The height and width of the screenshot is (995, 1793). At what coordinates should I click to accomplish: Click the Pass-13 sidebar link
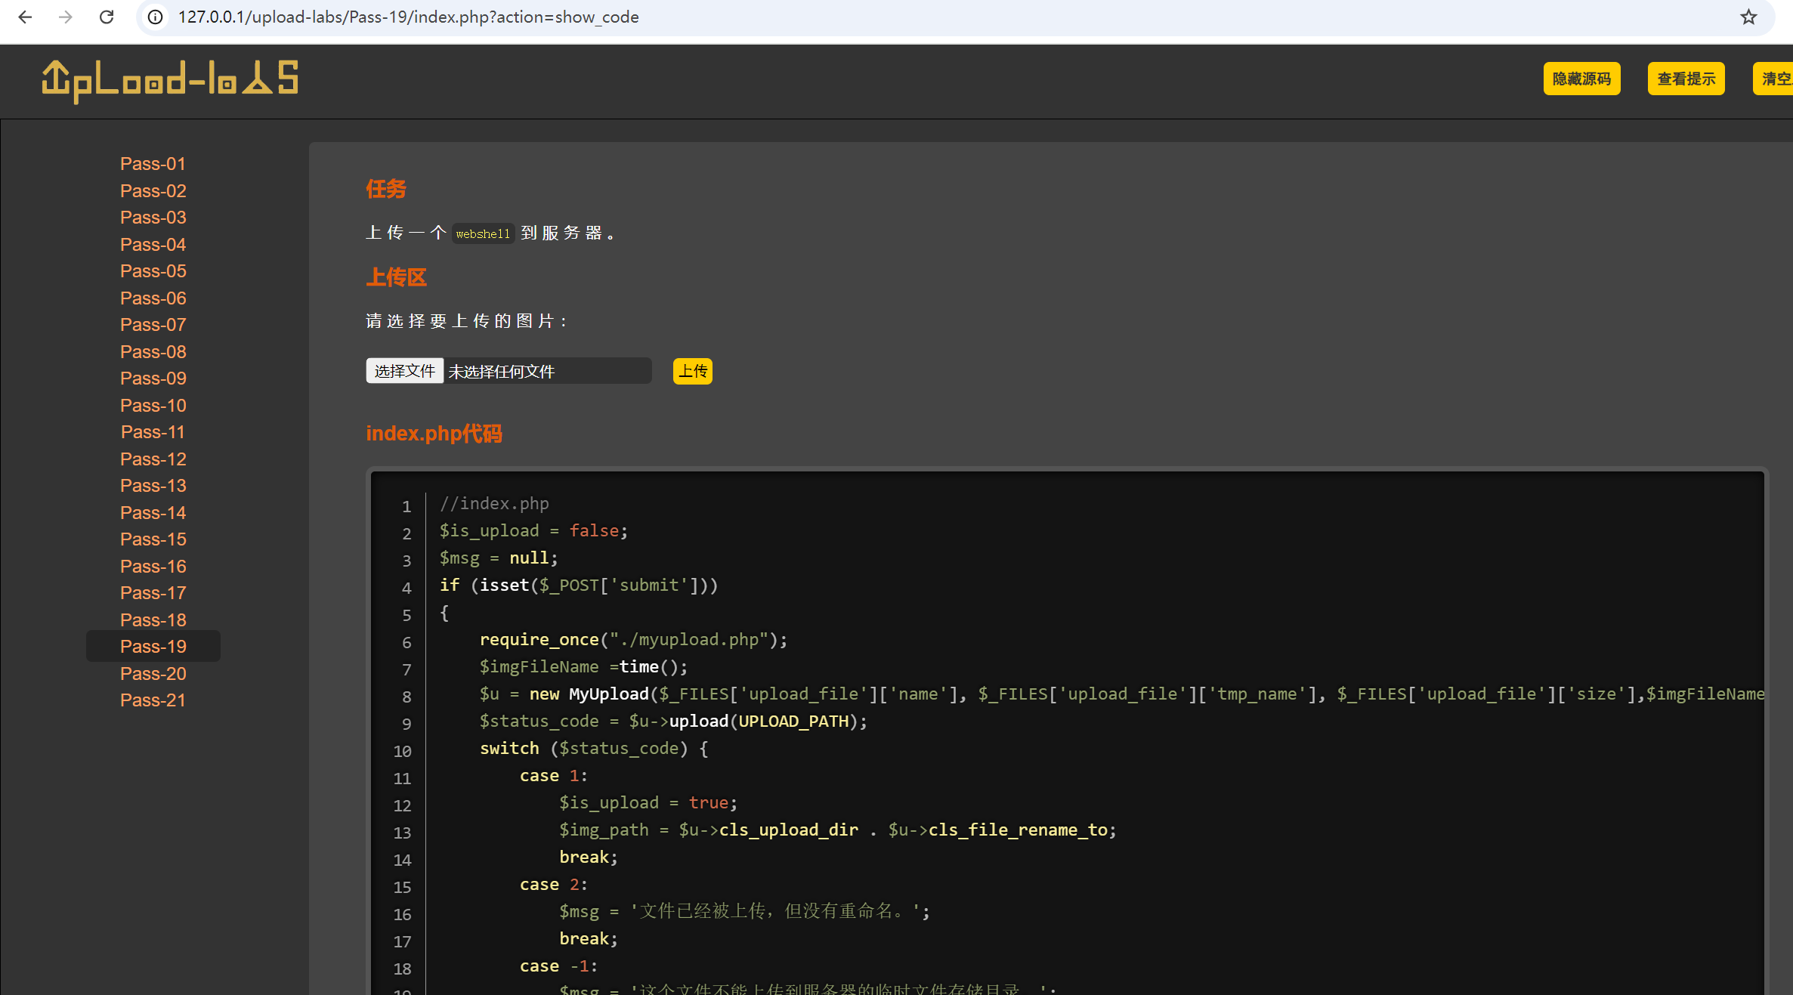pyautogui.click(x=153, y=486)
